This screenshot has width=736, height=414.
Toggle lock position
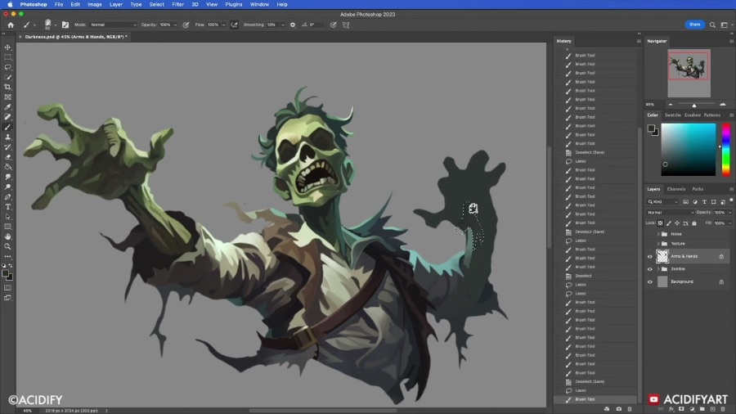pyautogui.click(x=677, y=223)
